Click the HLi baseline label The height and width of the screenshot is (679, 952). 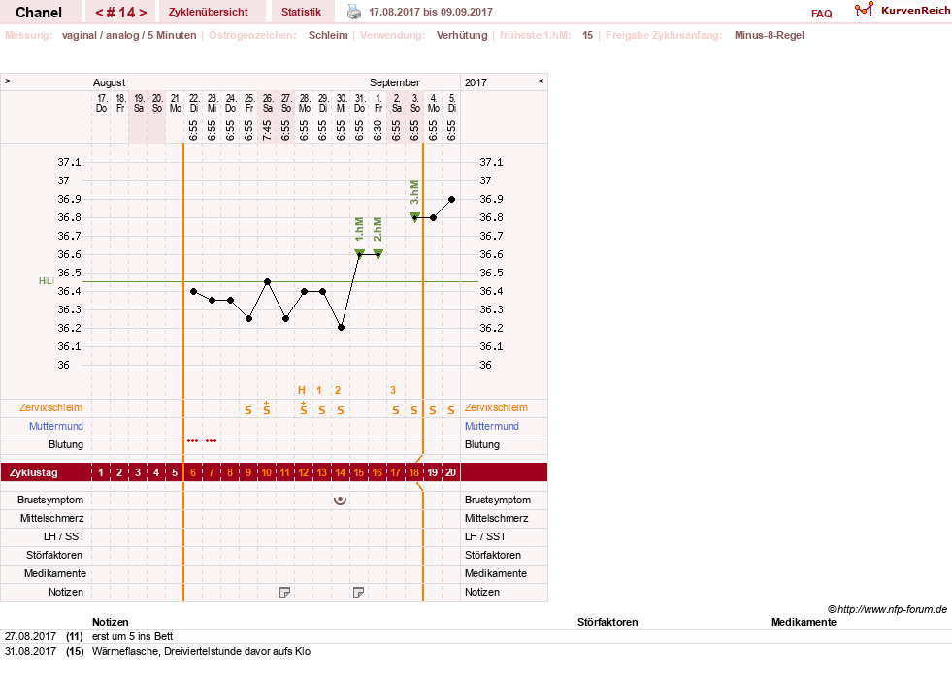[x=47, y=281]
